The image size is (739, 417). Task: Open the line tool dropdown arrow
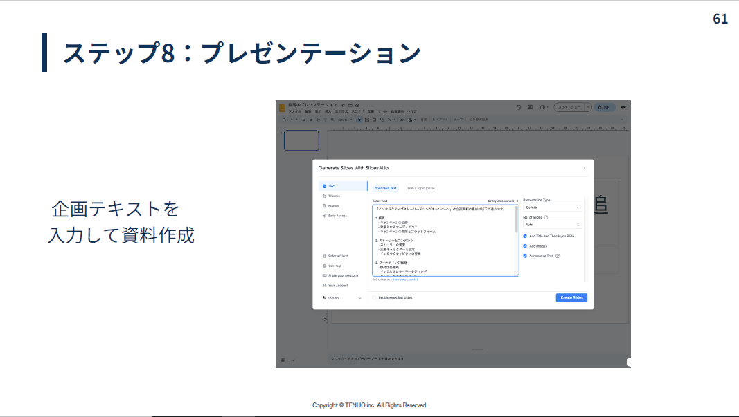(395, 120)
